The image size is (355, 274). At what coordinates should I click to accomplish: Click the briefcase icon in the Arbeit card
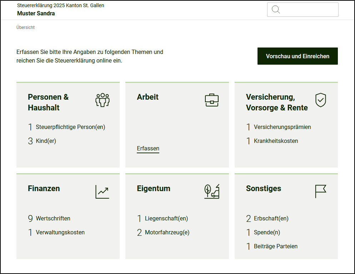click(211, 100)
